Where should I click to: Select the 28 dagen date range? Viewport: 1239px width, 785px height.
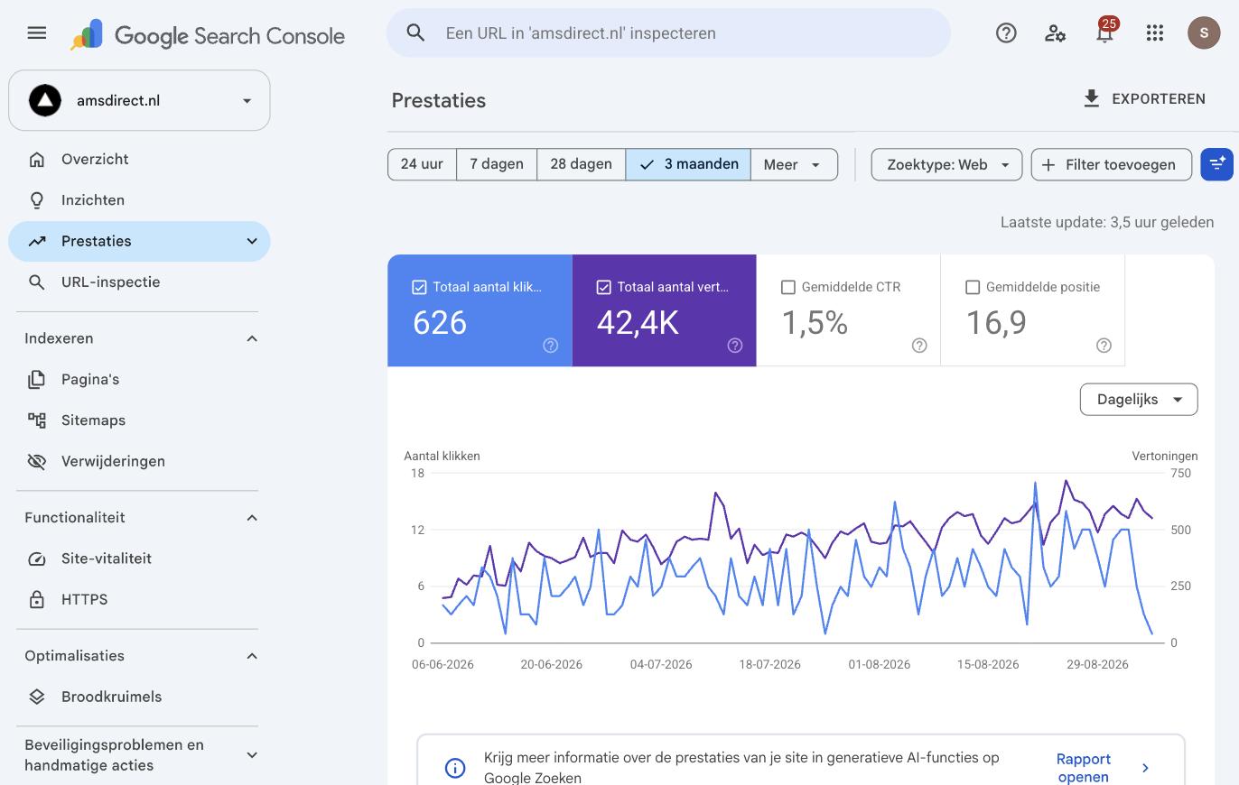pos(581,164)
